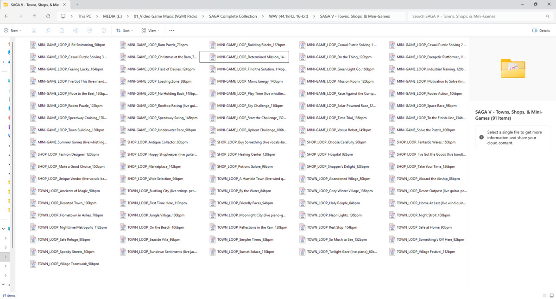The image size is (556, 299).
Task: Select file TOWN_LOOP_Village Teamwork_98bpm
Action: click(68, 264)
